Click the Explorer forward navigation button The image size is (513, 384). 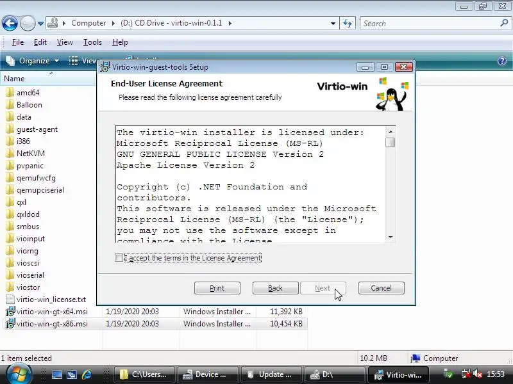click(x=28, y=23)
